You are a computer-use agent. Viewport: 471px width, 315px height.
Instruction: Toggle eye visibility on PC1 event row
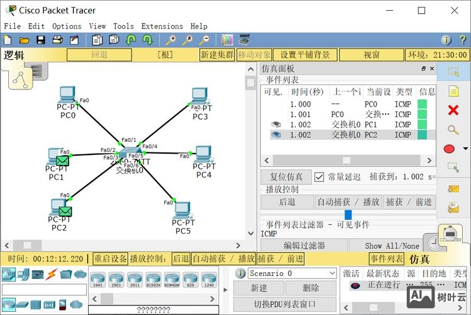pyautogui.click(x=276, y=124)
